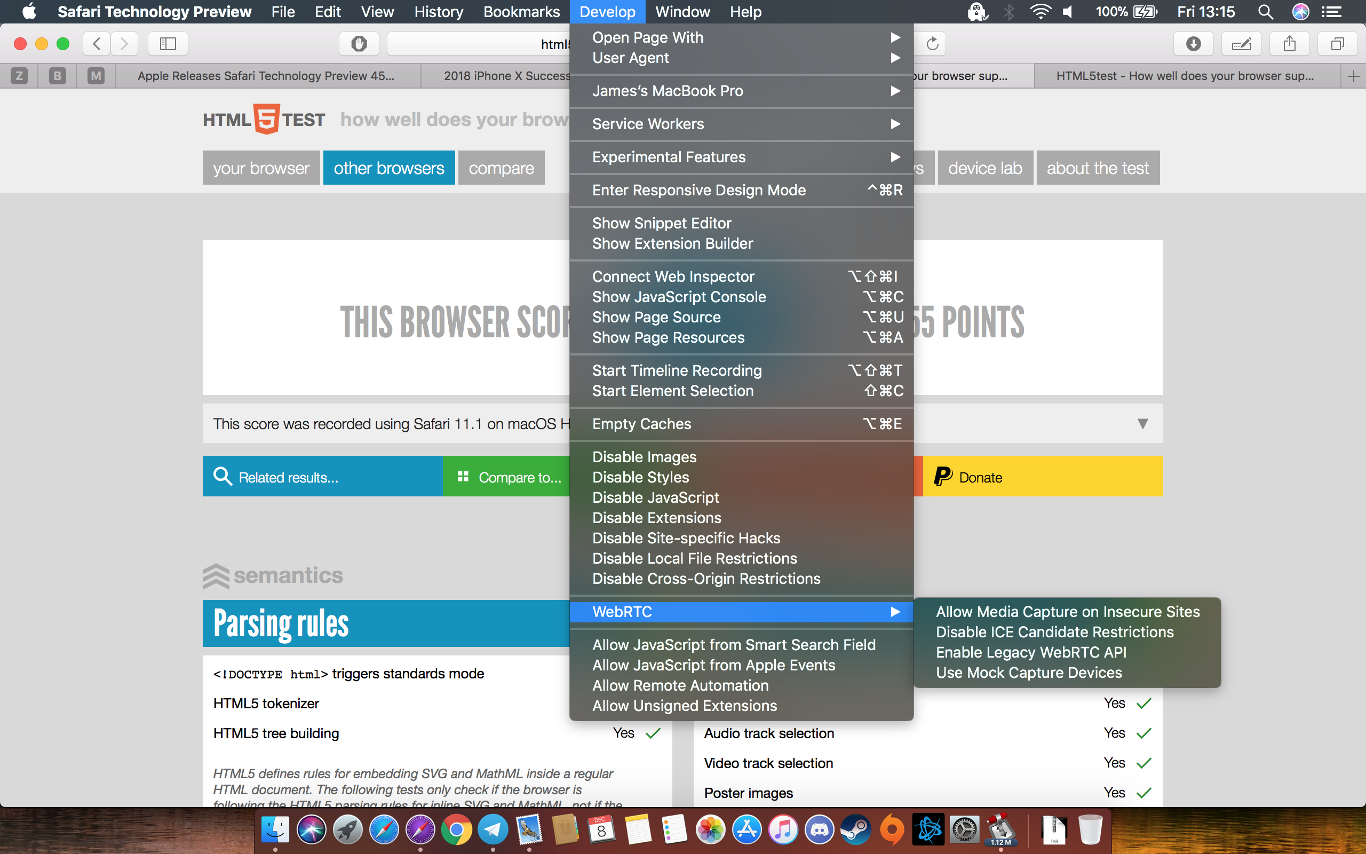Expand the score details dropdown triangle
Screen dimensions: 1366x854
click(1142, 424)
